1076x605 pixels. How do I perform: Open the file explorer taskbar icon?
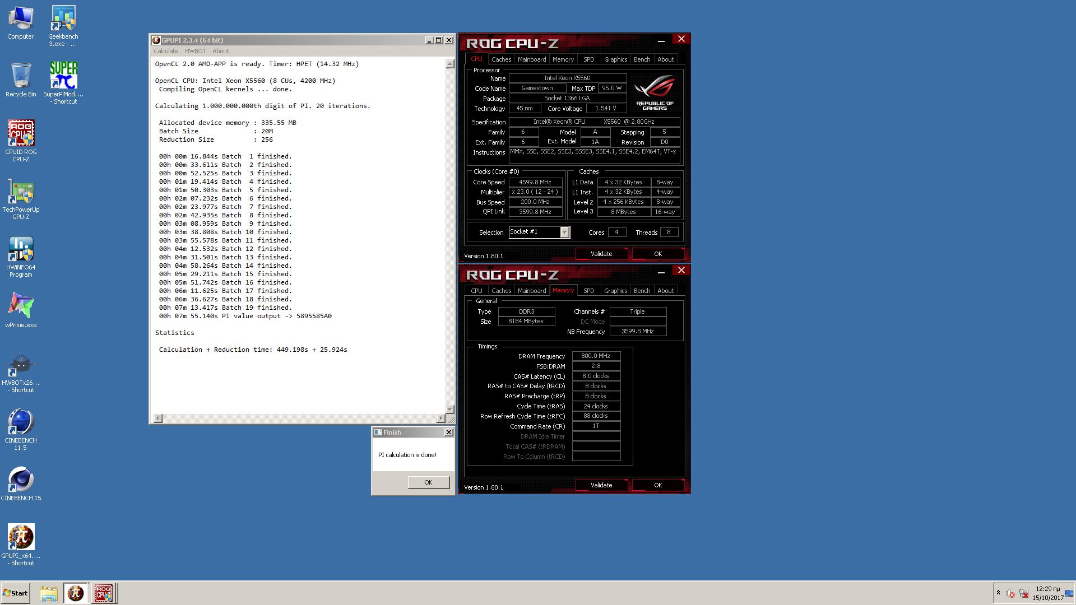[x=49, y=593]
